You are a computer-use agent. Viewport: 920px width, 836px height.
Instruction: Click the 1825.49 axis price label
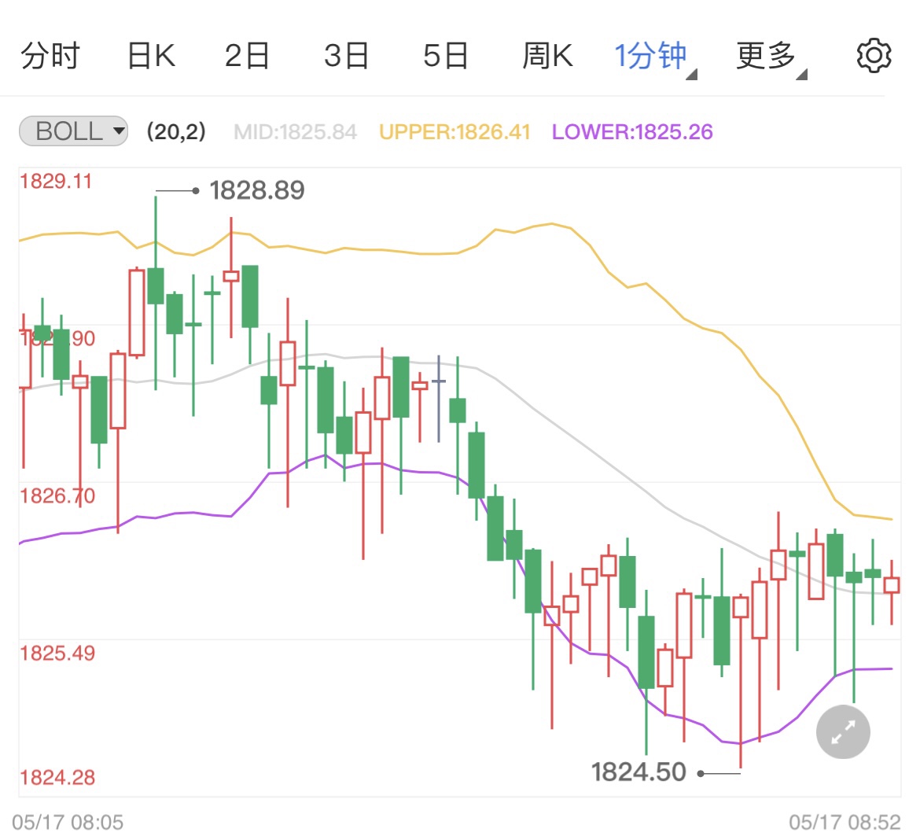tap(57, 654)
